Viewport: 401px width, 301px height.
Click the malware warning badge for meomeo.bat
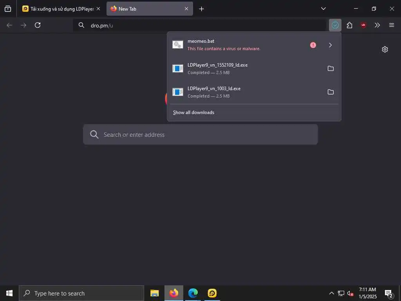click(313, 45)
